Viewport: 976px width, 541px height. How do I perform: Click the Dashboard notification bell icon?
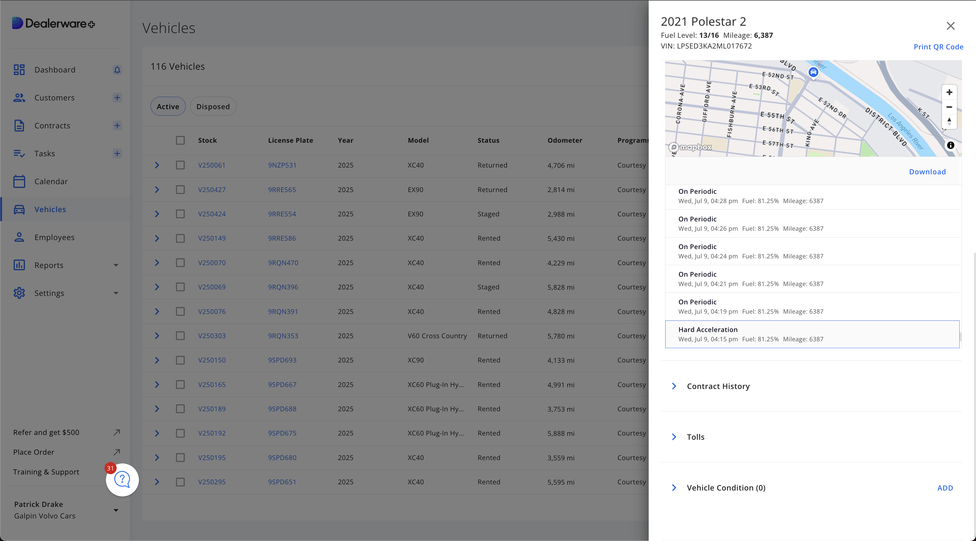(x=117, y=70)
